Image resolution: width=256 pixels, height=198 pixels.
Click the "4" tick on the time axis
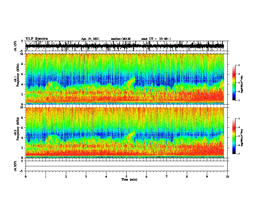pos(106,177)
